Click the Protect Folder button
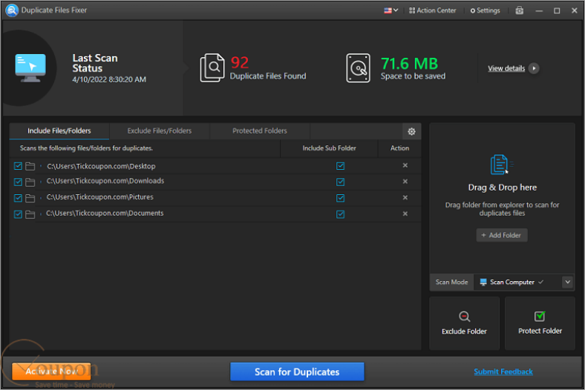This screenshot has height=390, width=585. 540,323
